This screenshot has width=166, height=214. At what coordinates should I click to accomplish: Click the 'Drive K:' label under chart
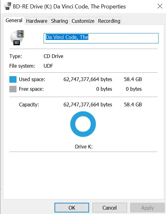84,147
